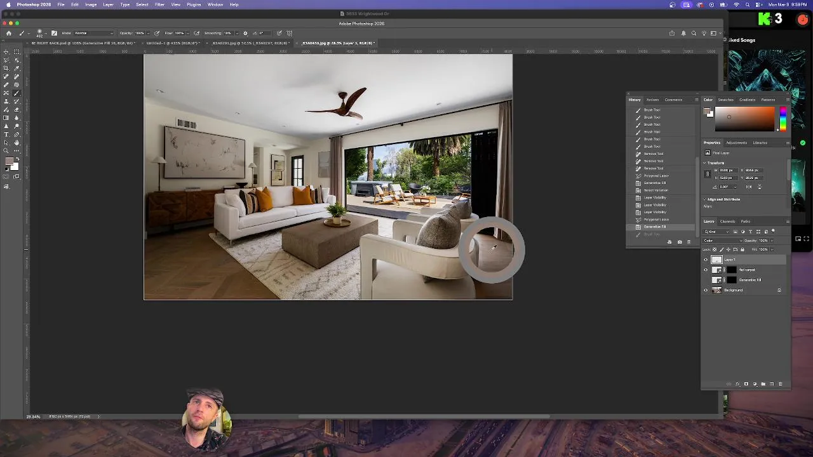Toggle lock transparent pixels
813x457 pixels.
715,249
